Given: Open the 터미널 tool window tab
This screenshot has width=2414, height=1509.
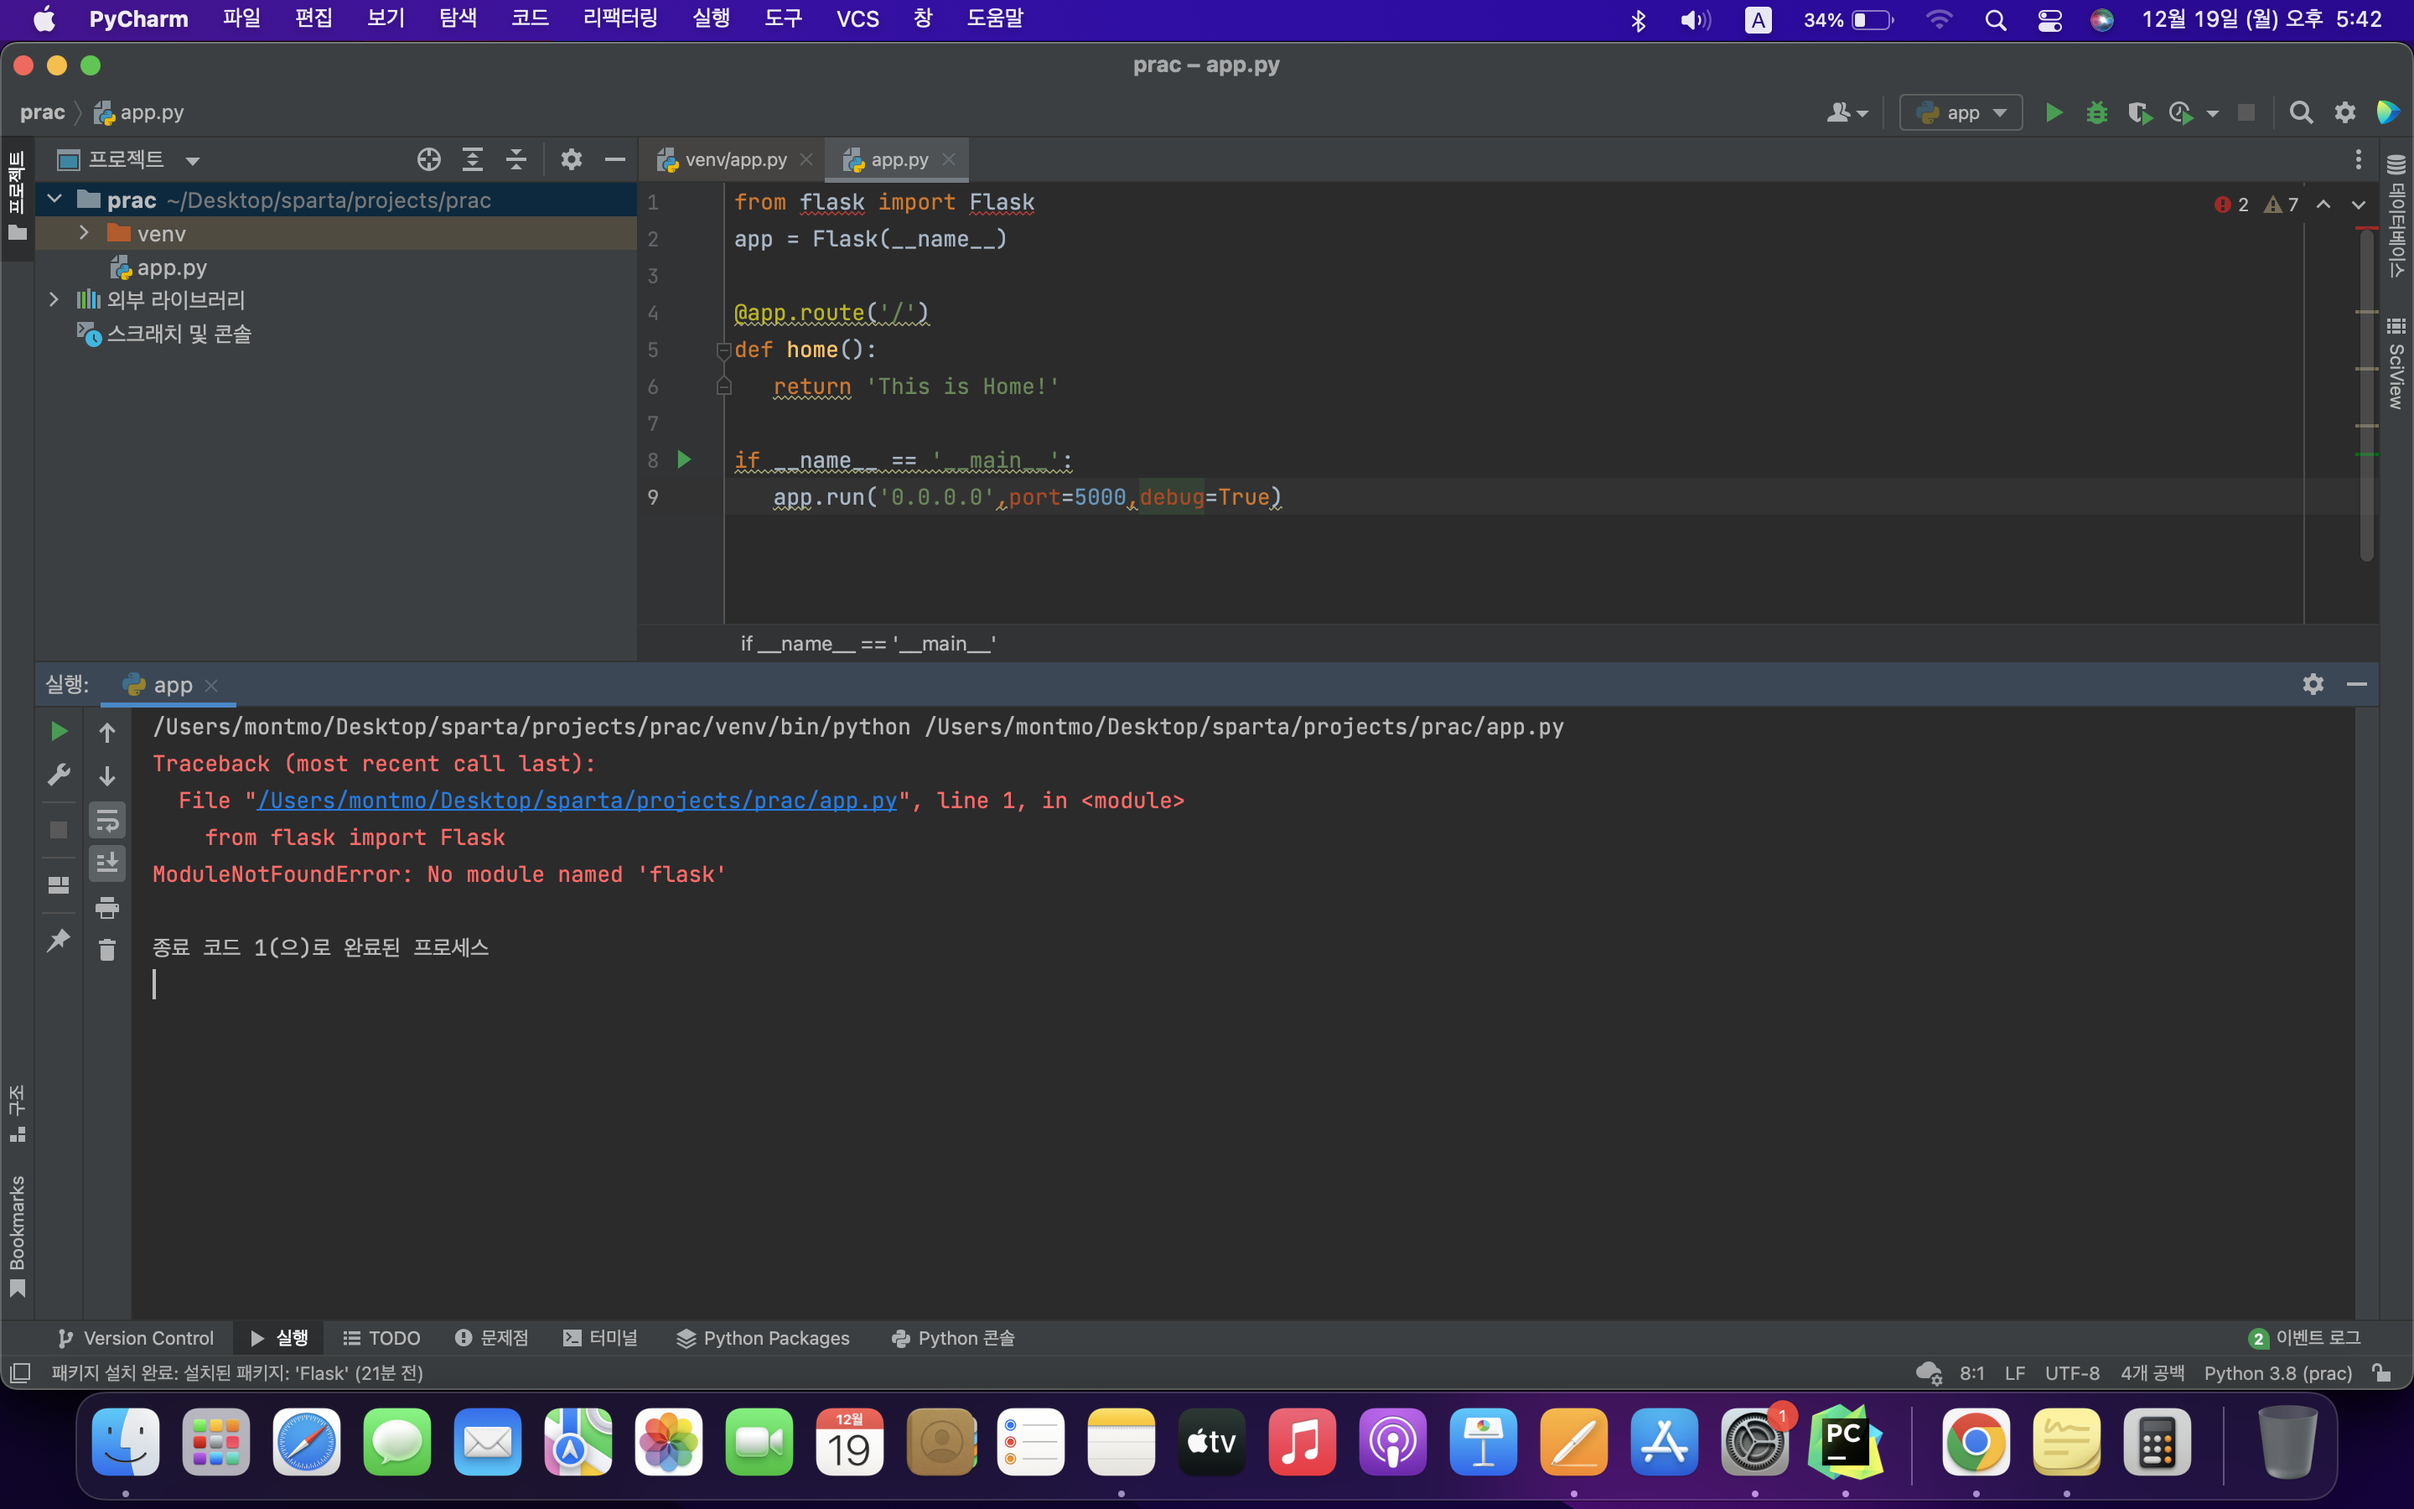Looking at the screenshot, I should pyautogui.click(x=600, y=1337).
